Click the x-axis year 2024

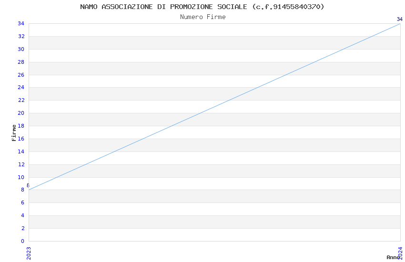click(x=400, y=253)
